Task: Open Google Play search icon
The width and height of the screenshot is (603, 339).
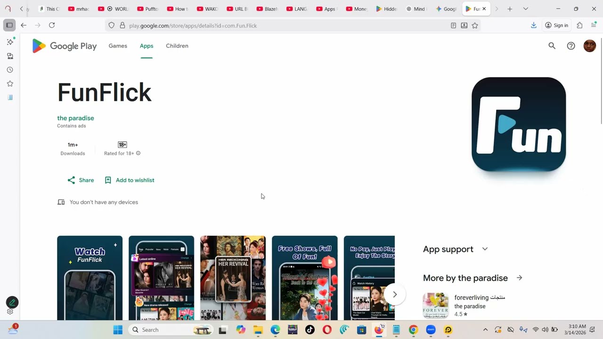Action: pyautogui.click(x=552, y=46)
